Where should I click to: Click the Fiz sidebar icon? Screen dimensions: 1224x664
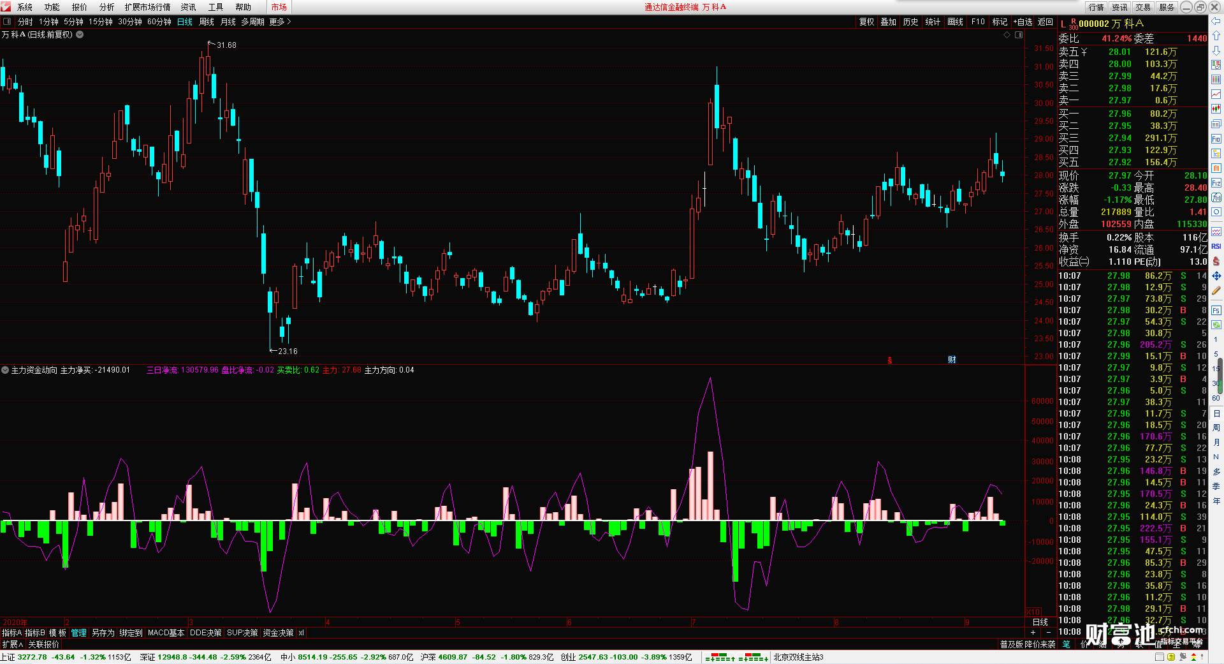click(1216, 182)
